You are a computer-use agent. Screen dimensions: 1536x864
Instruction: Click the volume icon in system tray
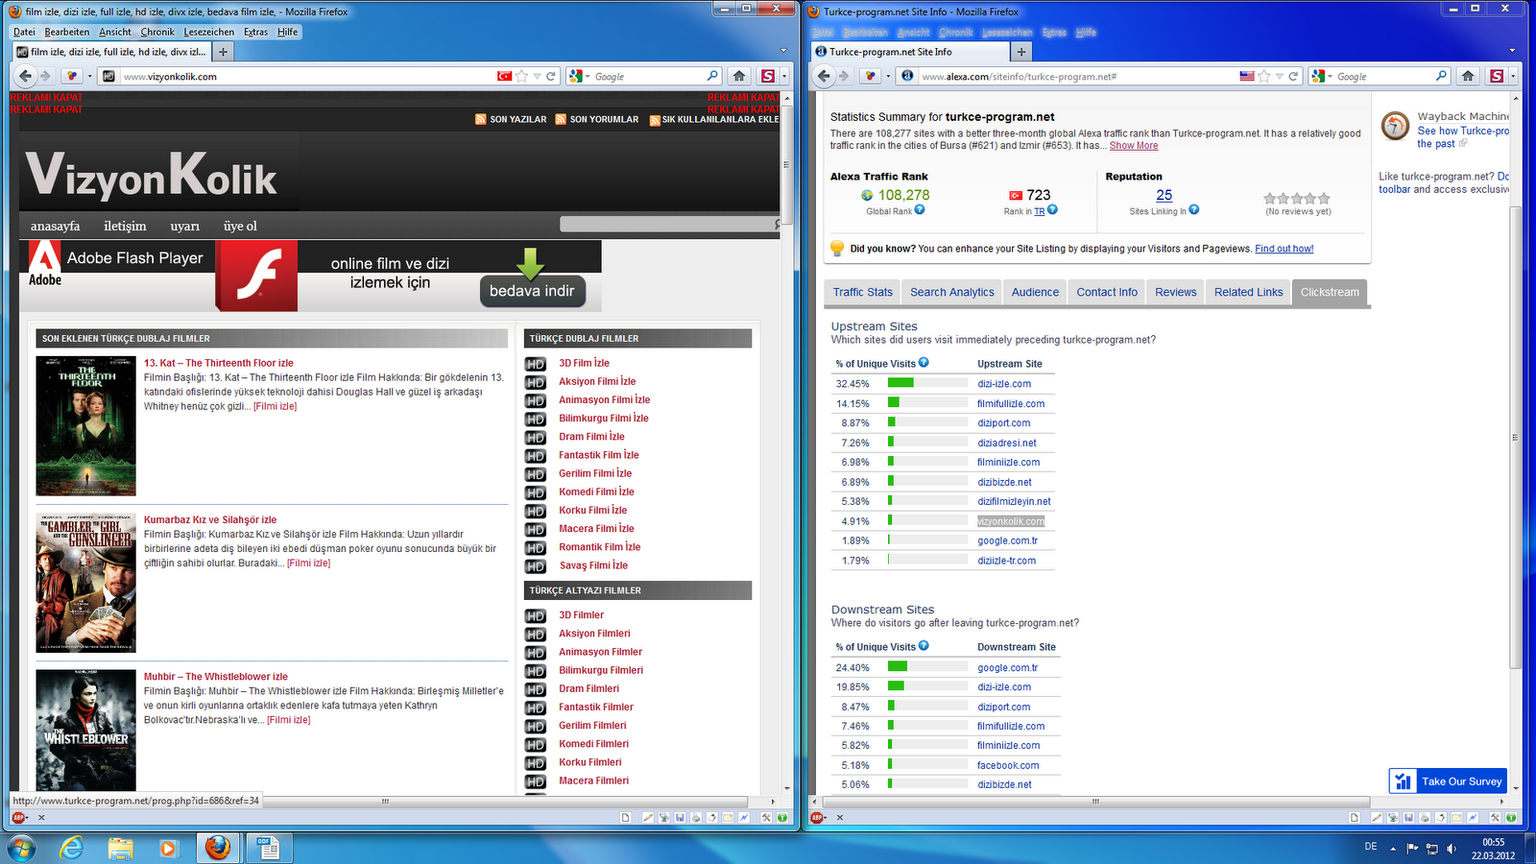pos(1452,849)
